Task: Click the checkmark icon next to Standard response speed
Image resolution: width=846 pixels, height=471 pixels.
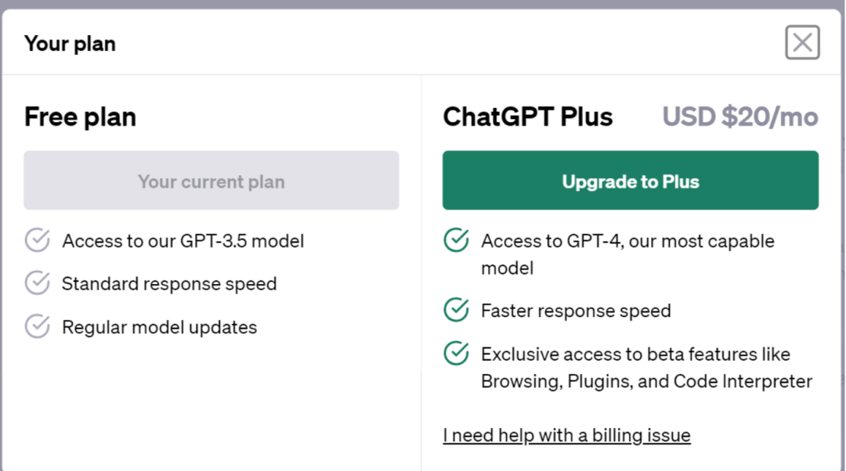Action: (x=37, y=283)
